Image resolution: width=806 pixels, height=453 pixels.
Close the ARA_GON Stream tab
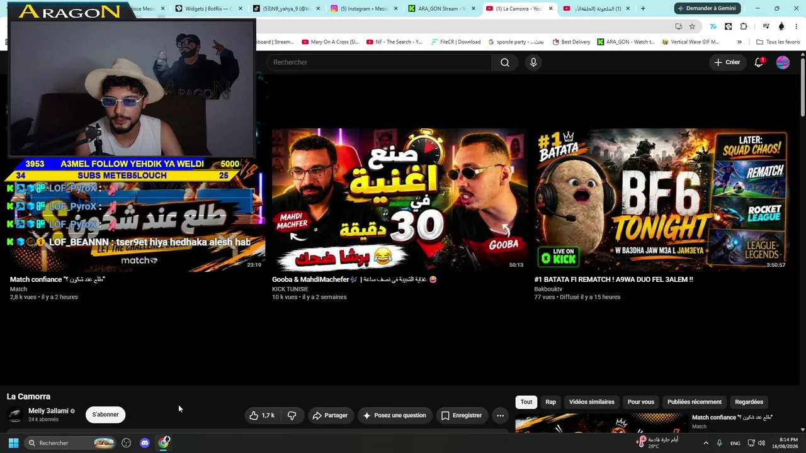474,9
